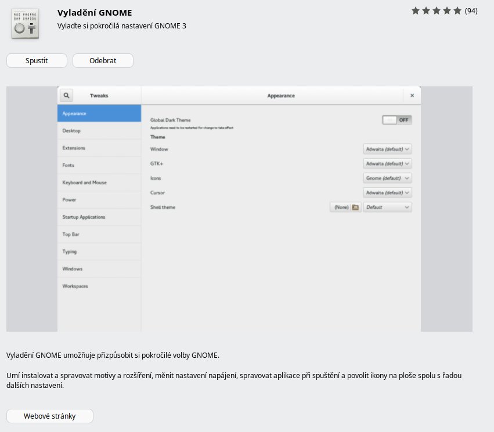Click the Global Dark Theme label
The width and height of the screenshot is (494, 432).
click(171, 120)
